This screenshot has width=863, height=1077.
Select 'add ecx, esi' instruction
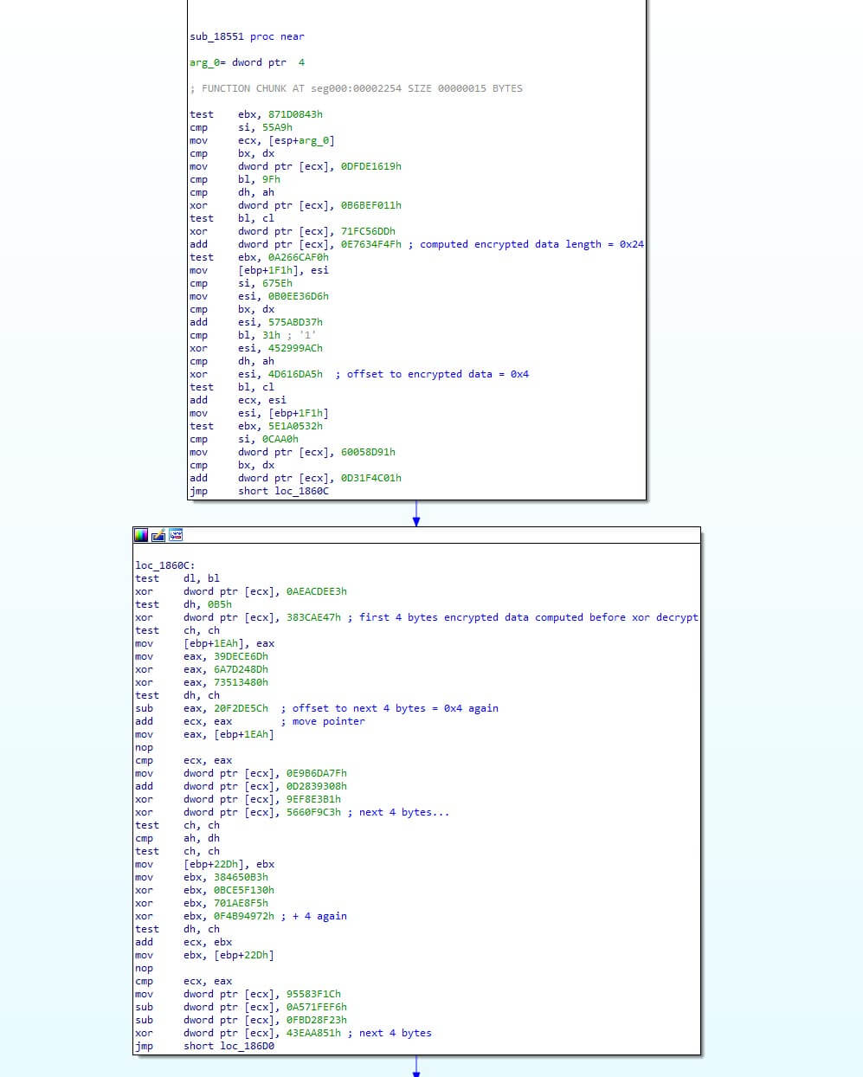[238, 400]
